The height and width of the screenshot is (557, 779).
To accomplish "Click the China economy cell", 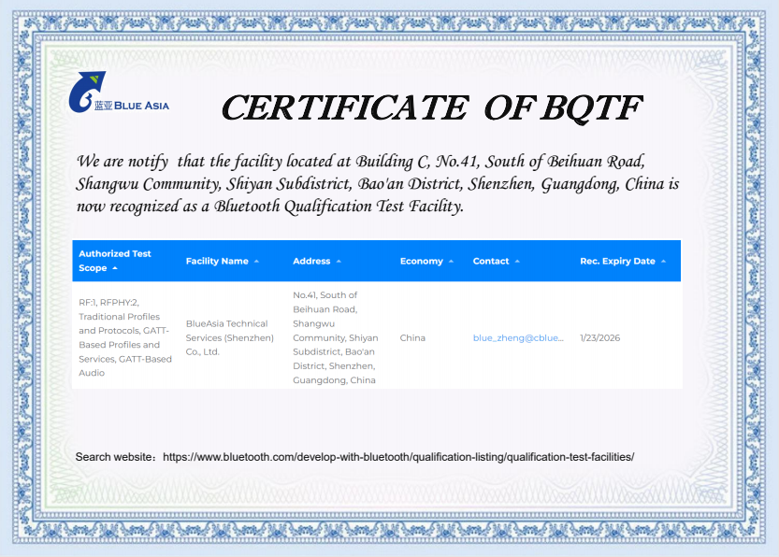I will (x=412, y=338).
